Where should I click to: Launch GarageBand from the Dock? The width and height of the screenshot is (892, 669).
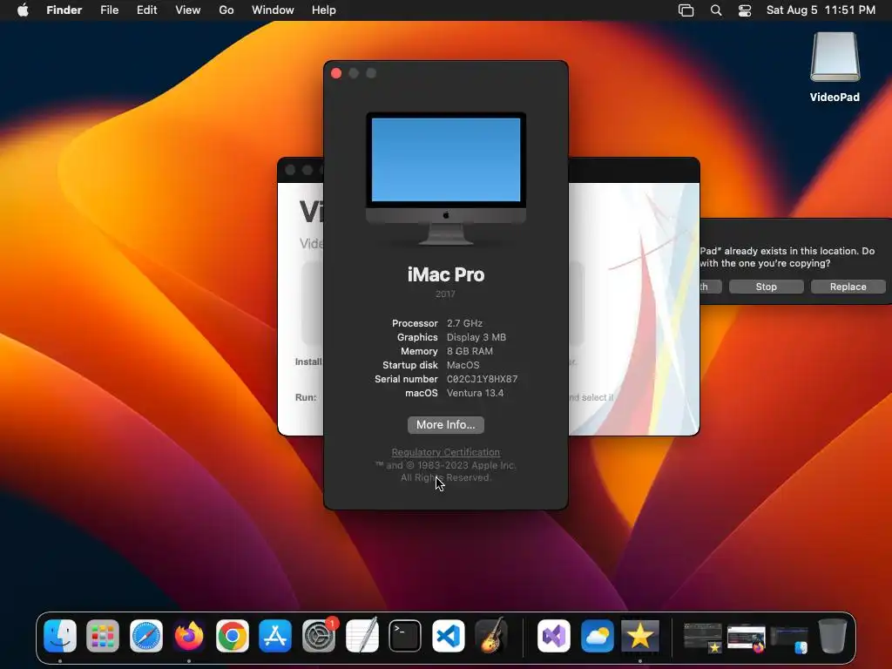point(491,635)
